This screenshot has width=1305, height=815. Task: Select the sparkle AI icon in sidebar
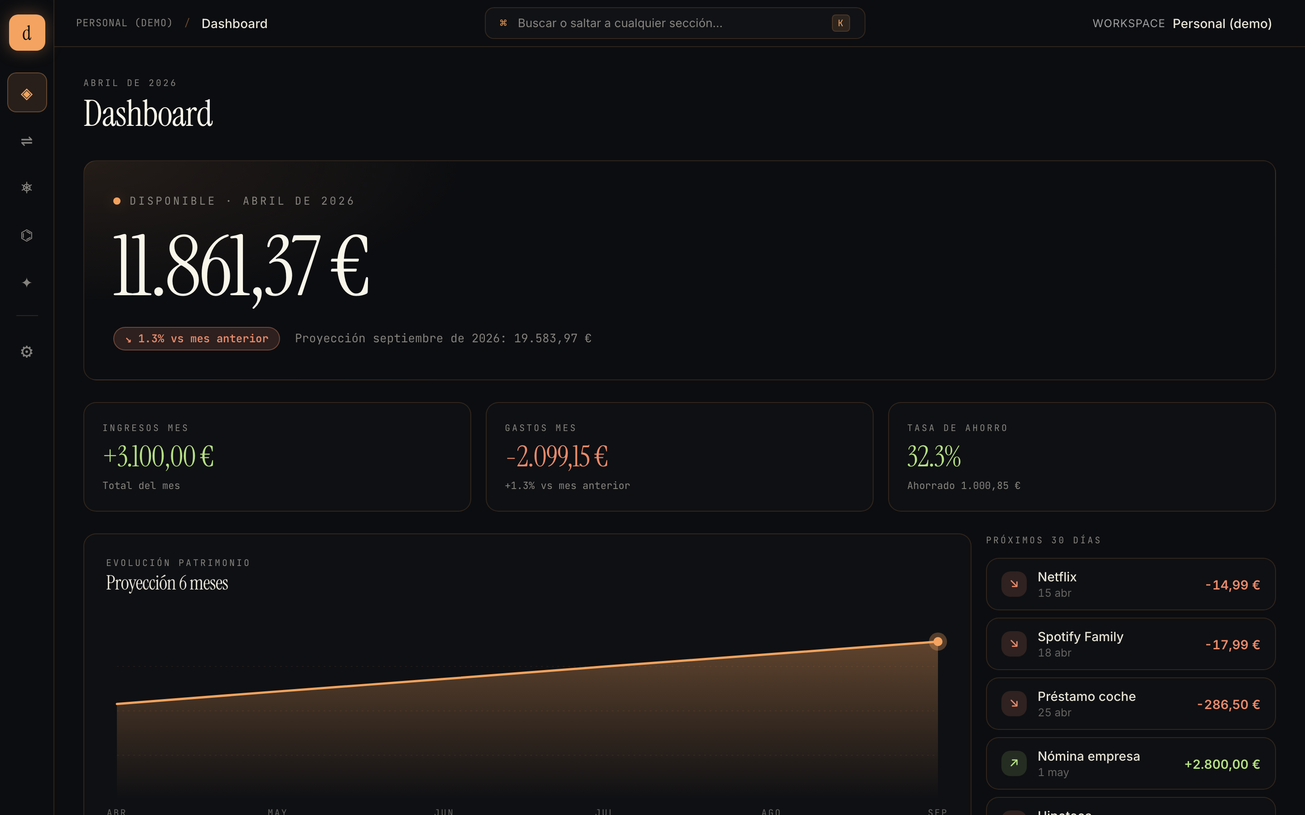26,283
